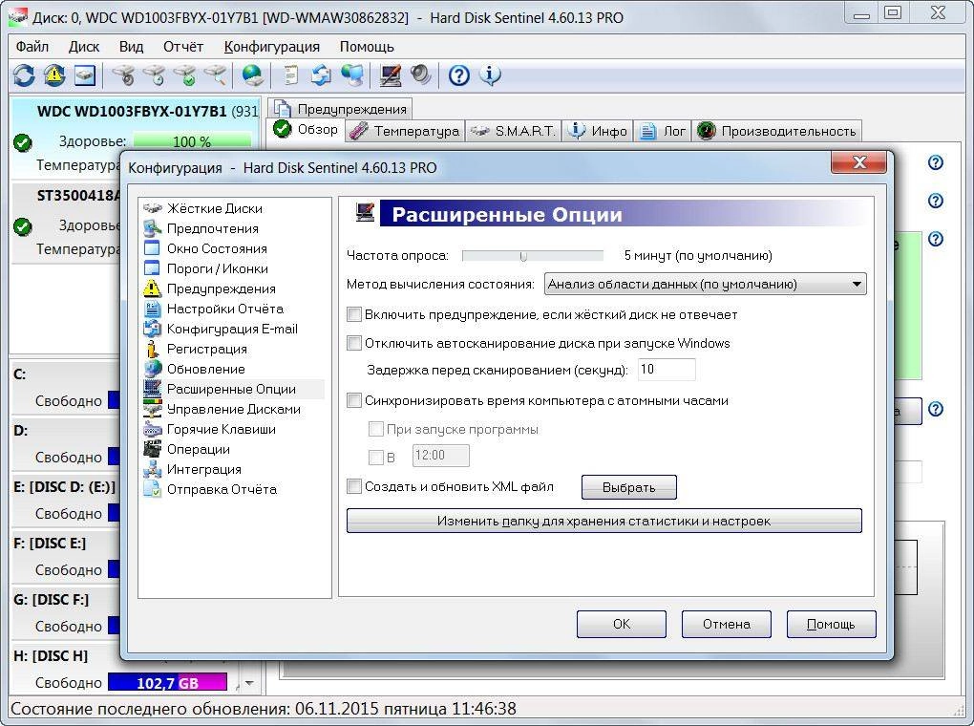Open the Файл menu
Viewport: 974px width, 726px height.
(x=32, y=47)
